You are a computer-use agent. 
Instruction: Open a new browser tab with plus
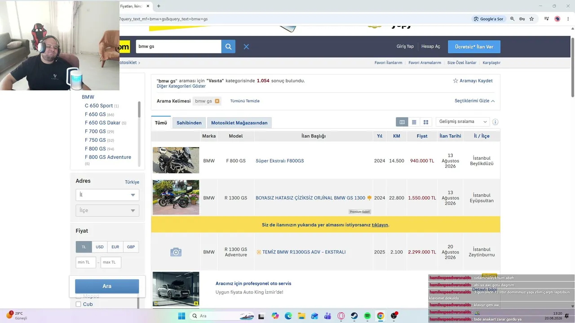(x=159, y=6)
